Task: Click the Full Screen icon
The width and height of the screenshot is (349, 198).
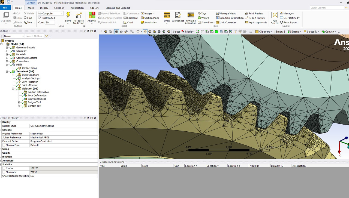Action: click(275, 15)
